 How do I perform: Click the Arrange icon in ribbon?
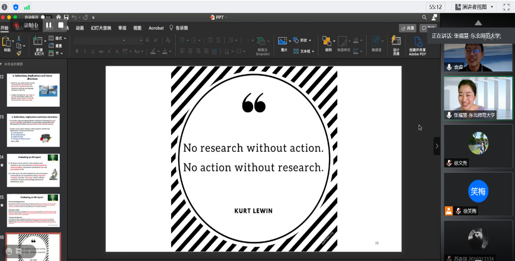(x=326, y=41)
